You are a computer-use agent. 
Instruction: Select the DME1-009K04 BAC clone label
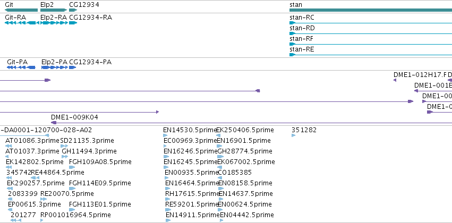click(x=74, y=117)
